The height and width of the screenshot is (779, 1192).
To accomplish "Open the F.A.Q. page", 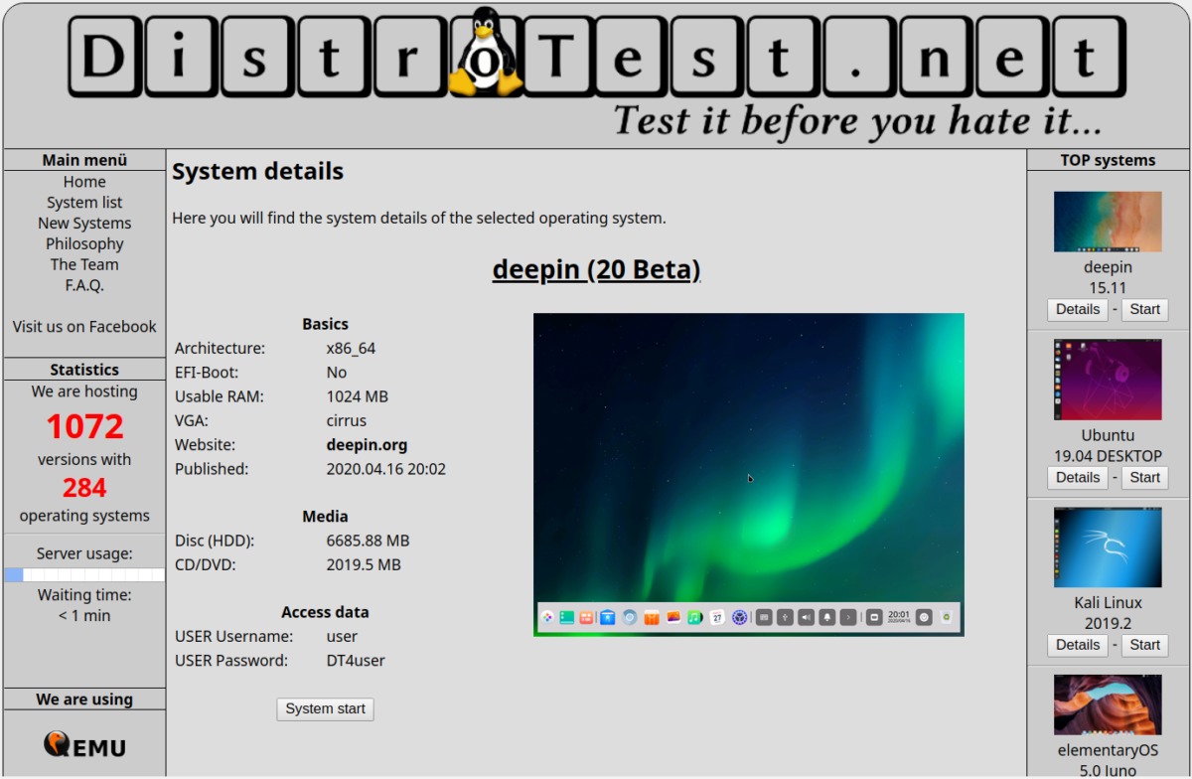I will pyautogui.click(x=84, y=285).
